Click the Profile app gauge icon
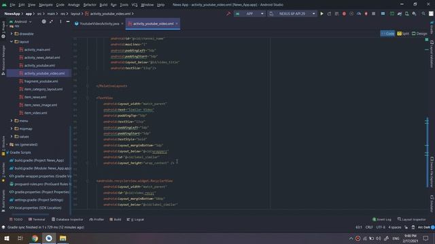 pyautogui.click(x=359, y=14)
